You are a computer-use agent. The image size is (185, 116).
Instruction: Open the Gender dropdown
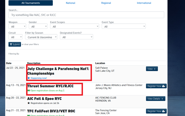38,26
